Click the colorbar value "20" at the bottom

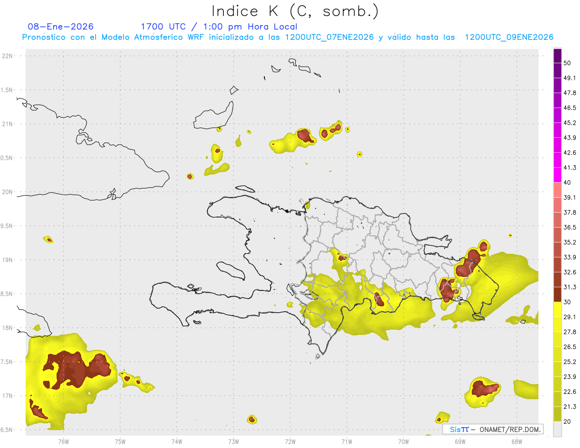(568, 421)
